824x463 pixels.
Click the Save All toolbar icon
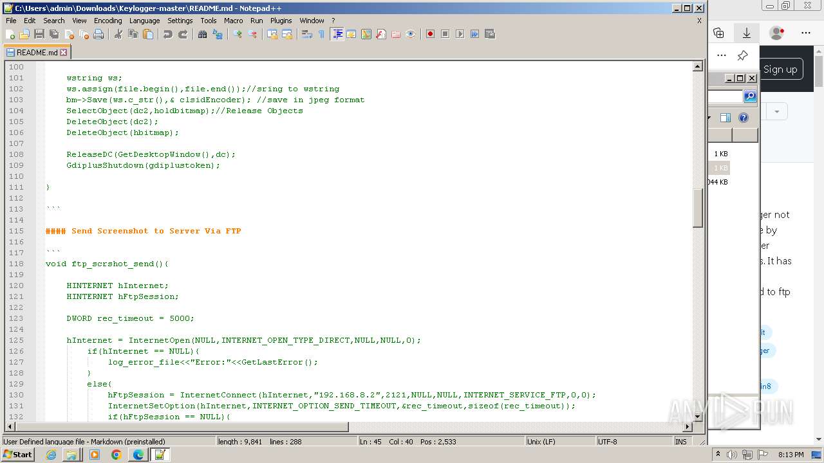tap(54, 34)
